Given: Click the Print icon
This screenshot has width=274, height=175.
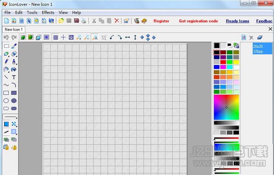Looking at the screenshot, I should (x=84, y=21).
